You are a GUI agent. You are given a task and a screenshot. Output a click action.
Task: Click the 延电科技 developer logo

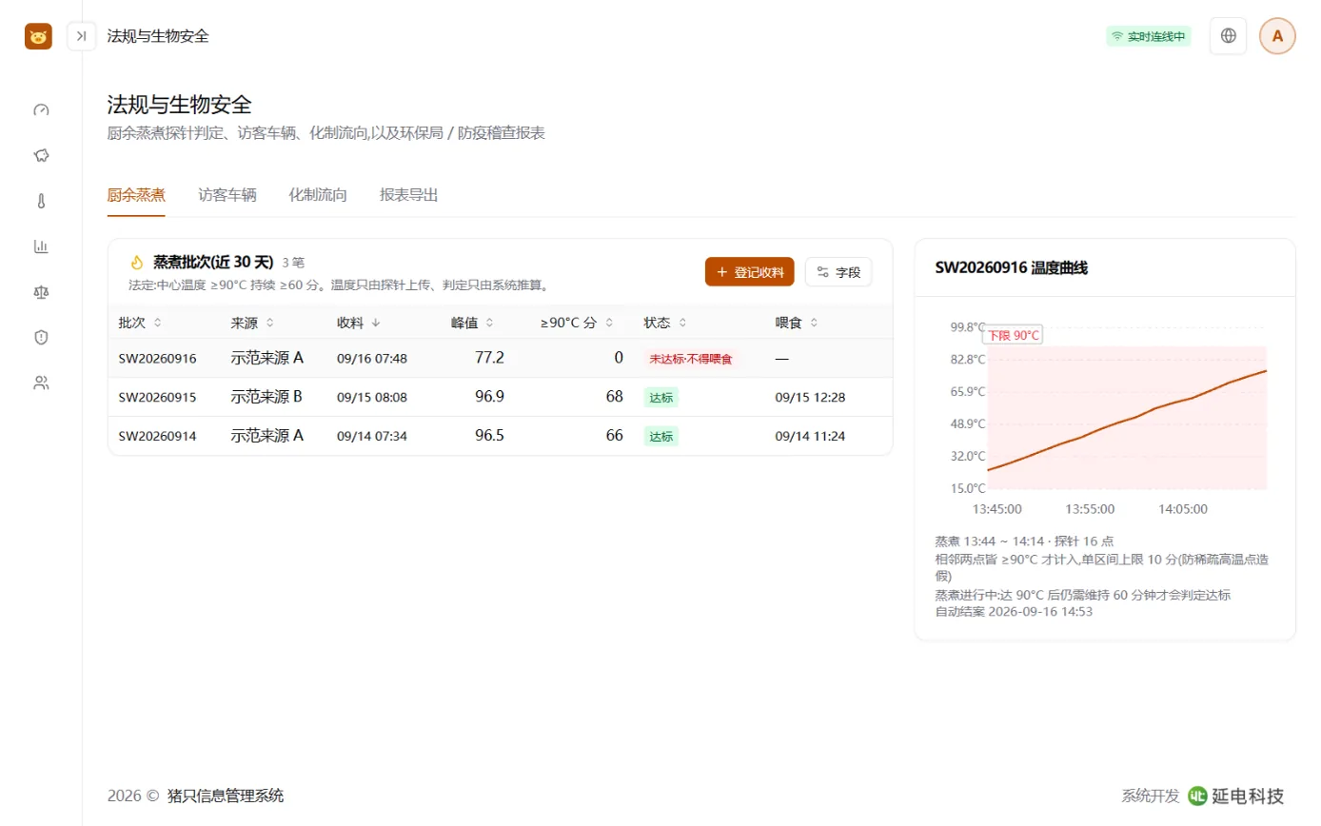(x=1236, y=796)
